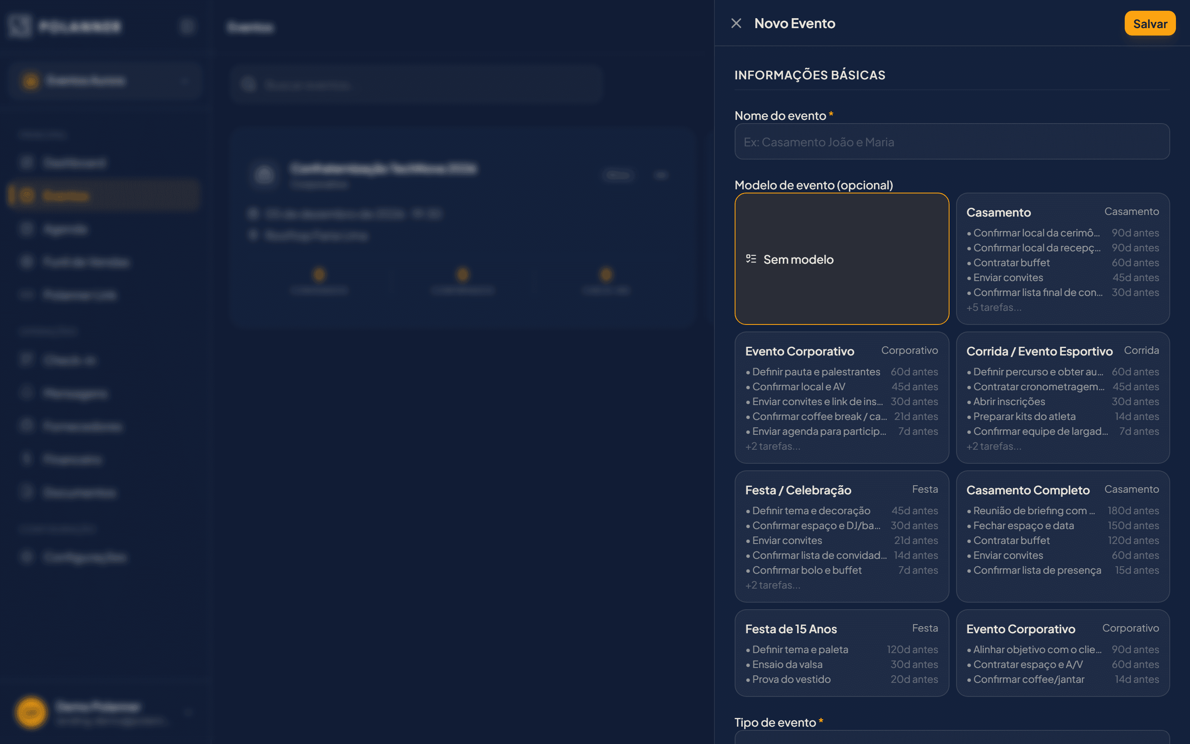Click the checklist icon beside Sem modelo
The height and width of the screenshot is (744, 1190).
[x=750, y=259]
